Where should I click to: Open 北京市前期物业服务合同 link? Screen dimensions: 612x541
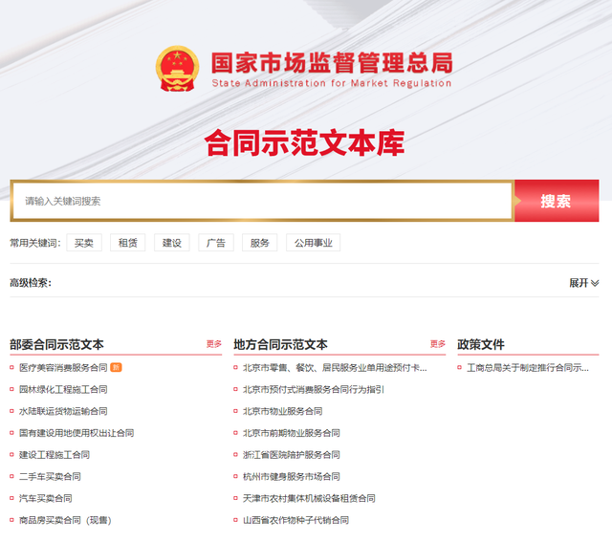(x=291, y=433)
